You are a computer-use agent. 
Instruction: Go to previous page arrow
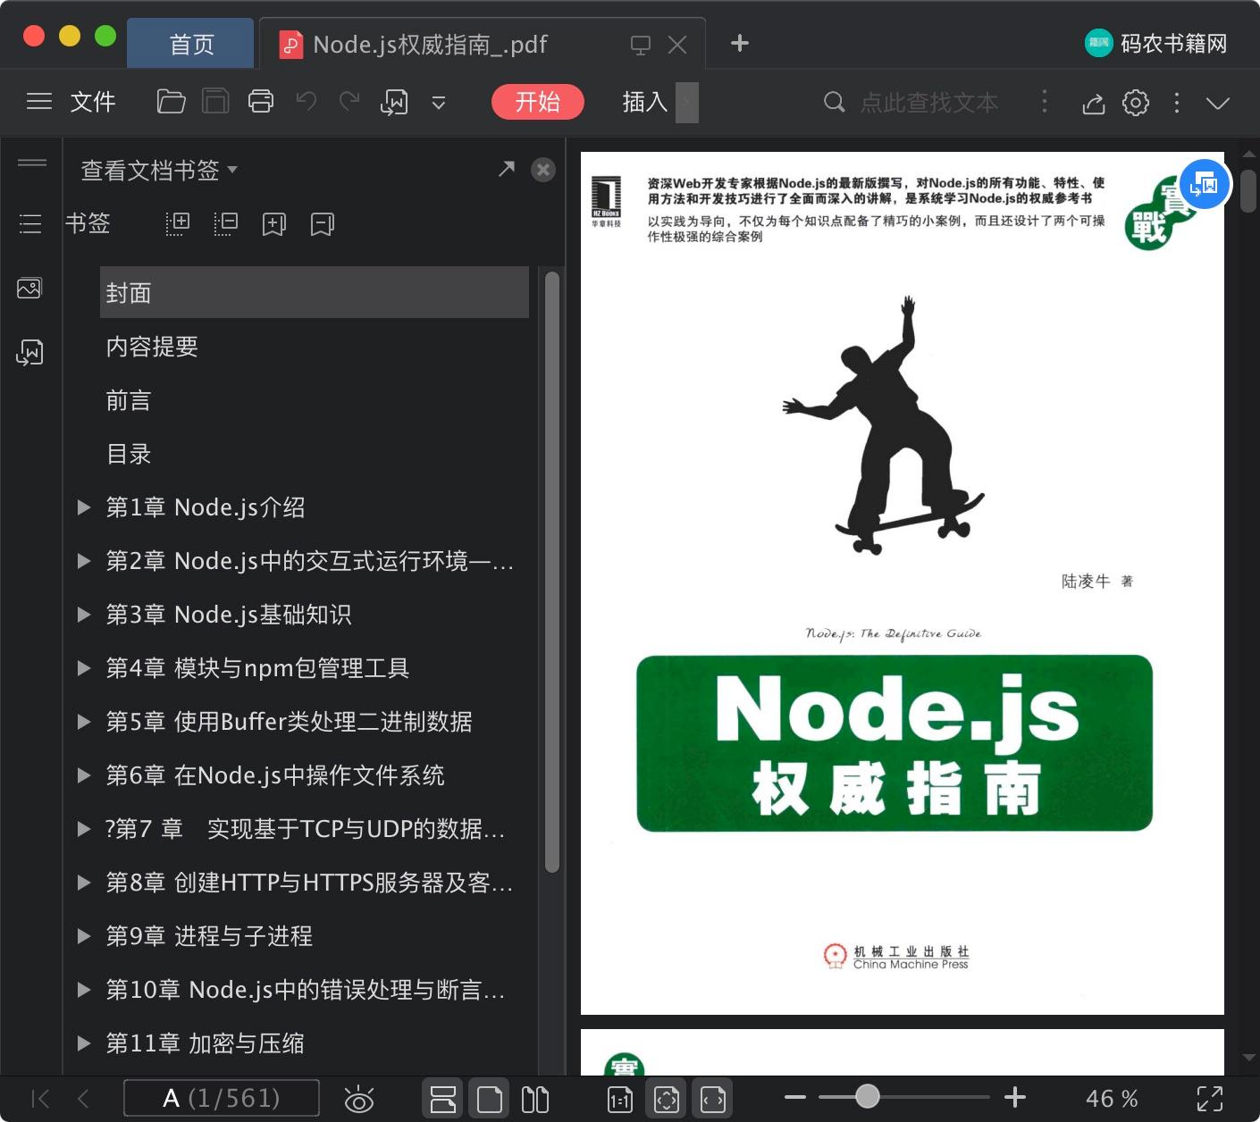[x=83, y=1099]
